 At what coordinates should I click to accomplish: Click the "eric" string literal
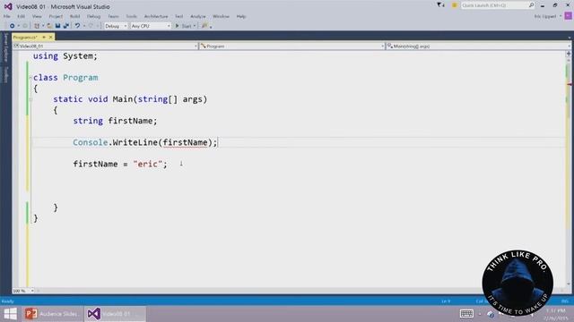[x=147, y=164]
